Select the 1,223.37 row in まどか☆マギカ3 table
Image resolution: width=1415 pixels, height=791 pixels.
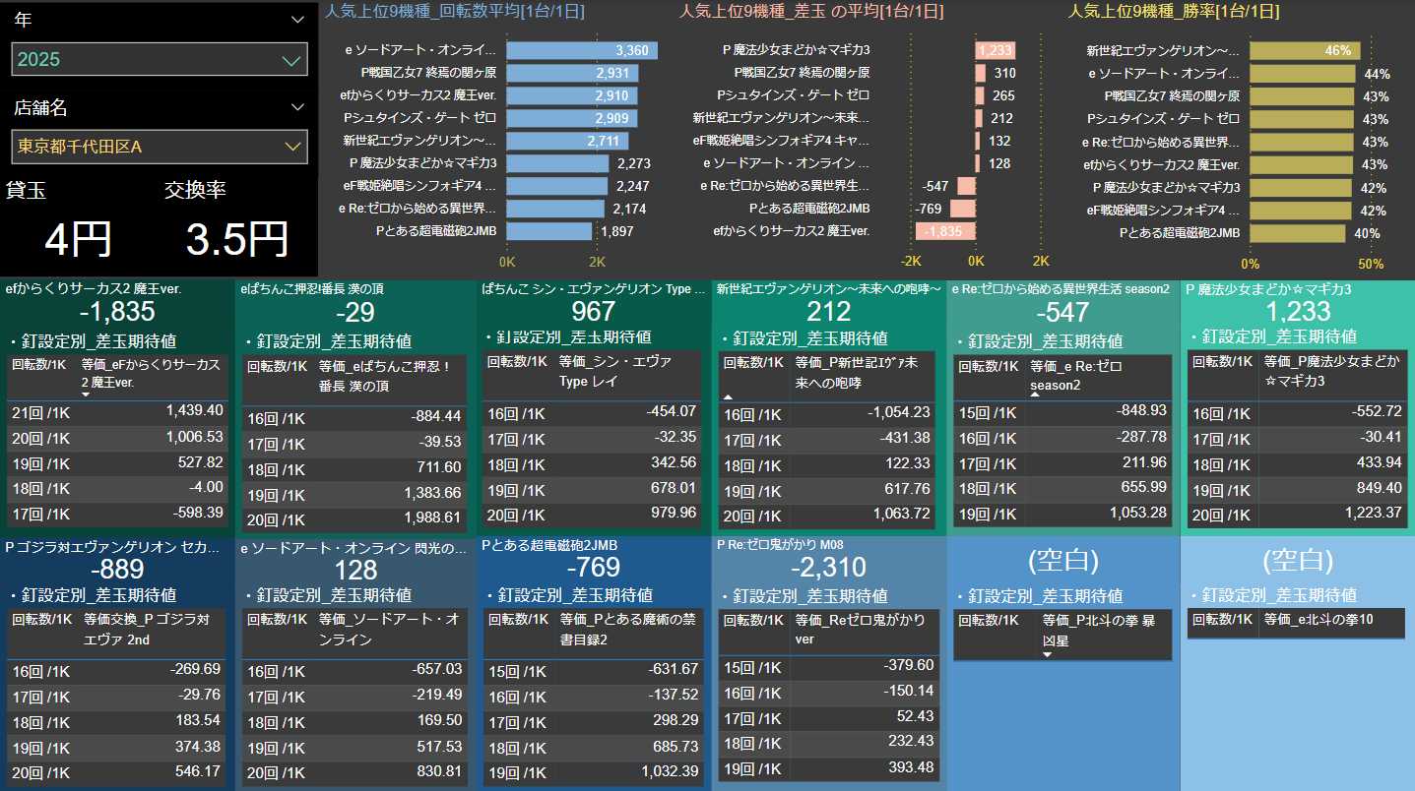[x=1296, y=513]
